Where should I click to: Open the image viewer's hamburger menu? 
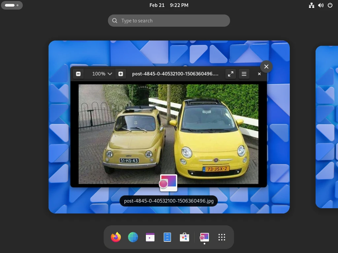point(244,74)
